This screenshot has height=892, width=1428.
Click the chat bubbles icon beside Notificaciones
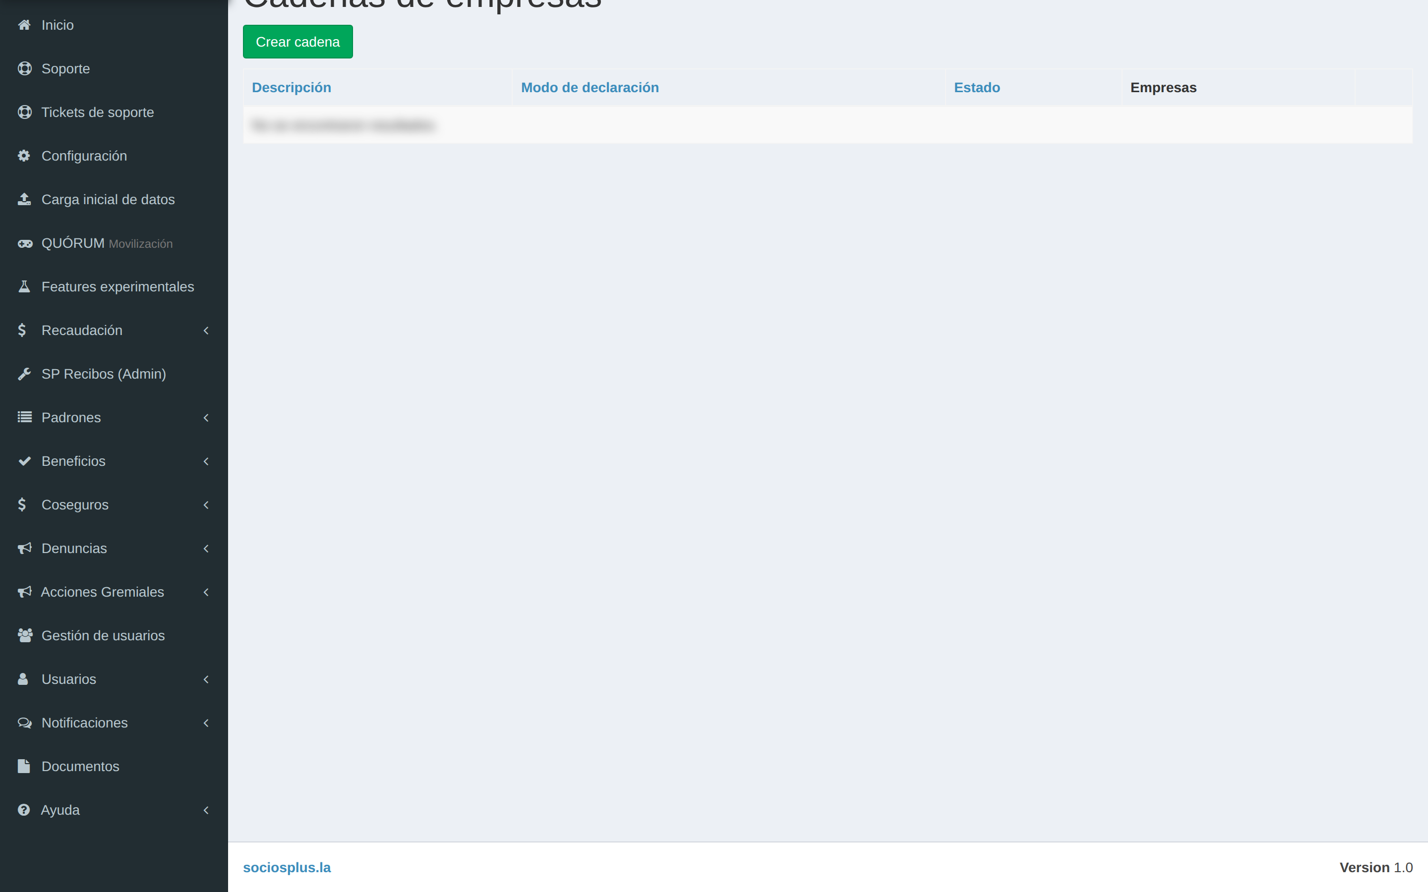click(25, 723)
